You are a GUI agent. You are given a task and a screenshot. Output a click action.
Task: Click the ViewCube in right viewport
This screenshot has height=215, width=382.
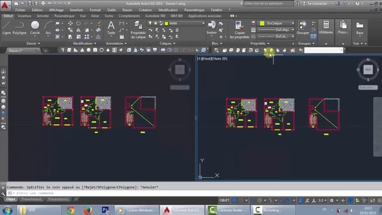[x=368, y=69]
